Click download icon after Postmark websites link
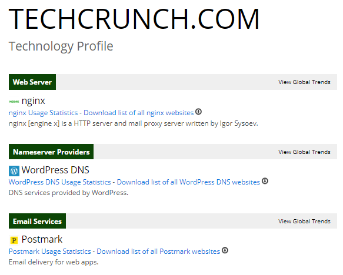343x275 pixels. tap(225, 250)
